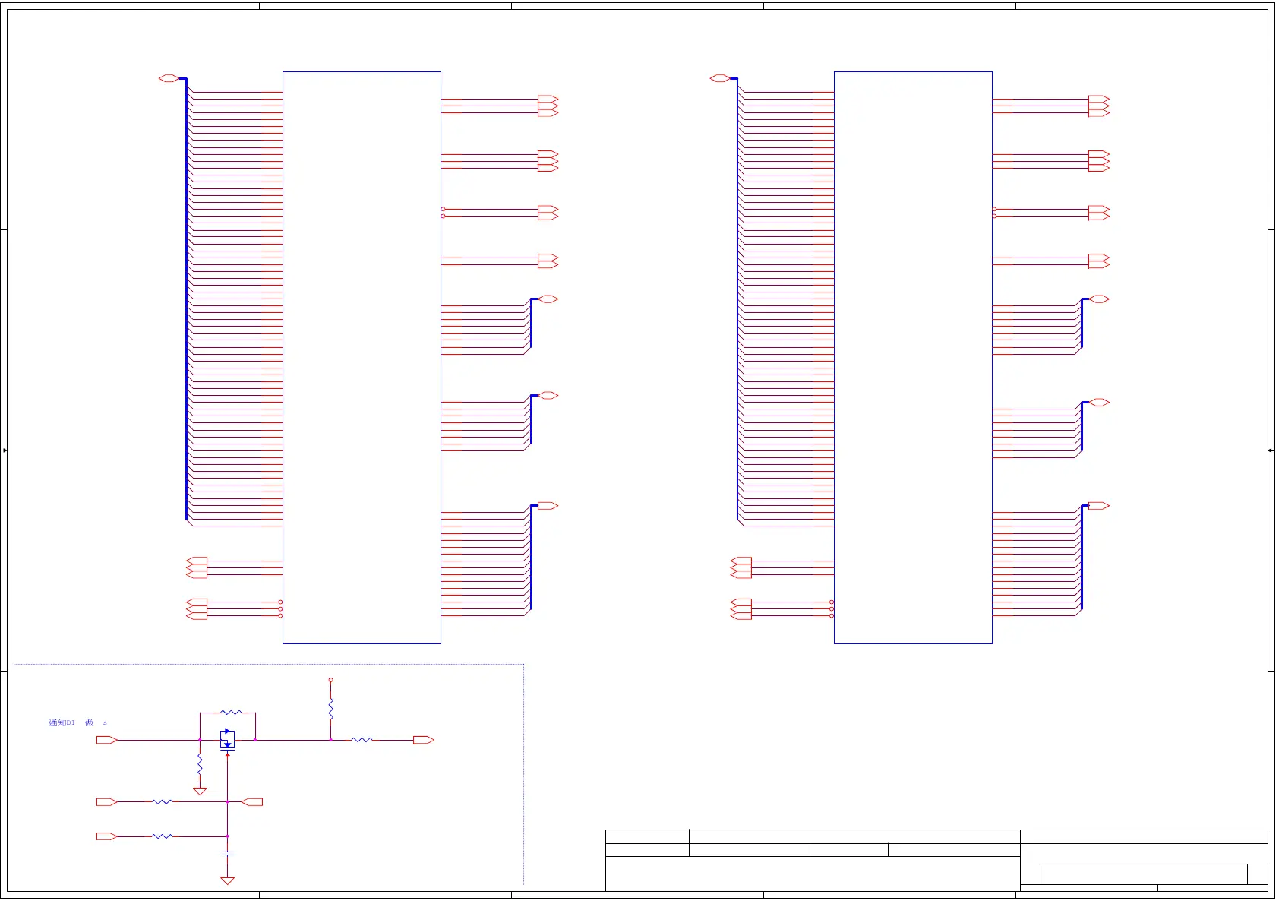Screen dimensions: 1279x904
Task: Click the ground symbol beneath the capacitor
Action: 227,880
